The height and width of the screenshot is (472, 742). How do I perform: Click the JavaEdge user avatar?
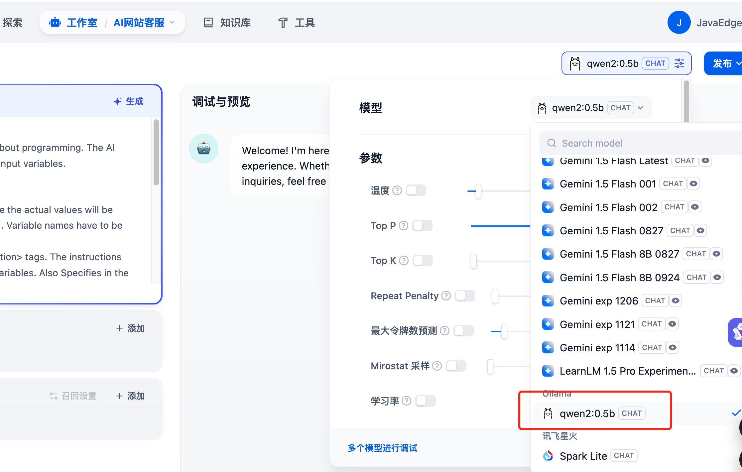[679, 23]
